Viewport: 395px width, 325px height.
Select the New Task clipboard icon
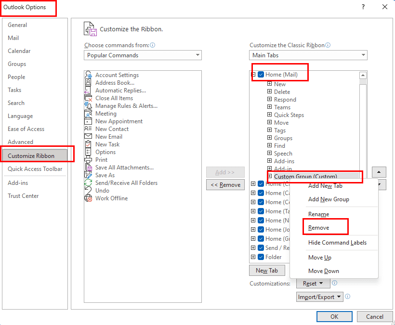[88, 144]
